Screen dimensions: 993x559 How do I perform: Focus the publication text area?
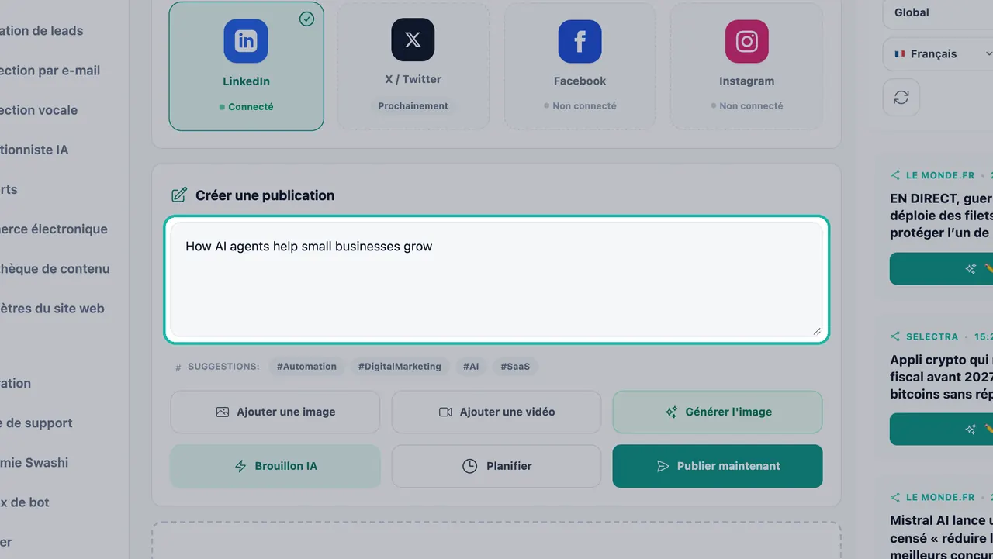(496, 280)
